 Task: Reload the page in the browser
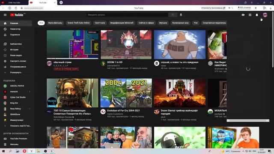click(16, 8)
